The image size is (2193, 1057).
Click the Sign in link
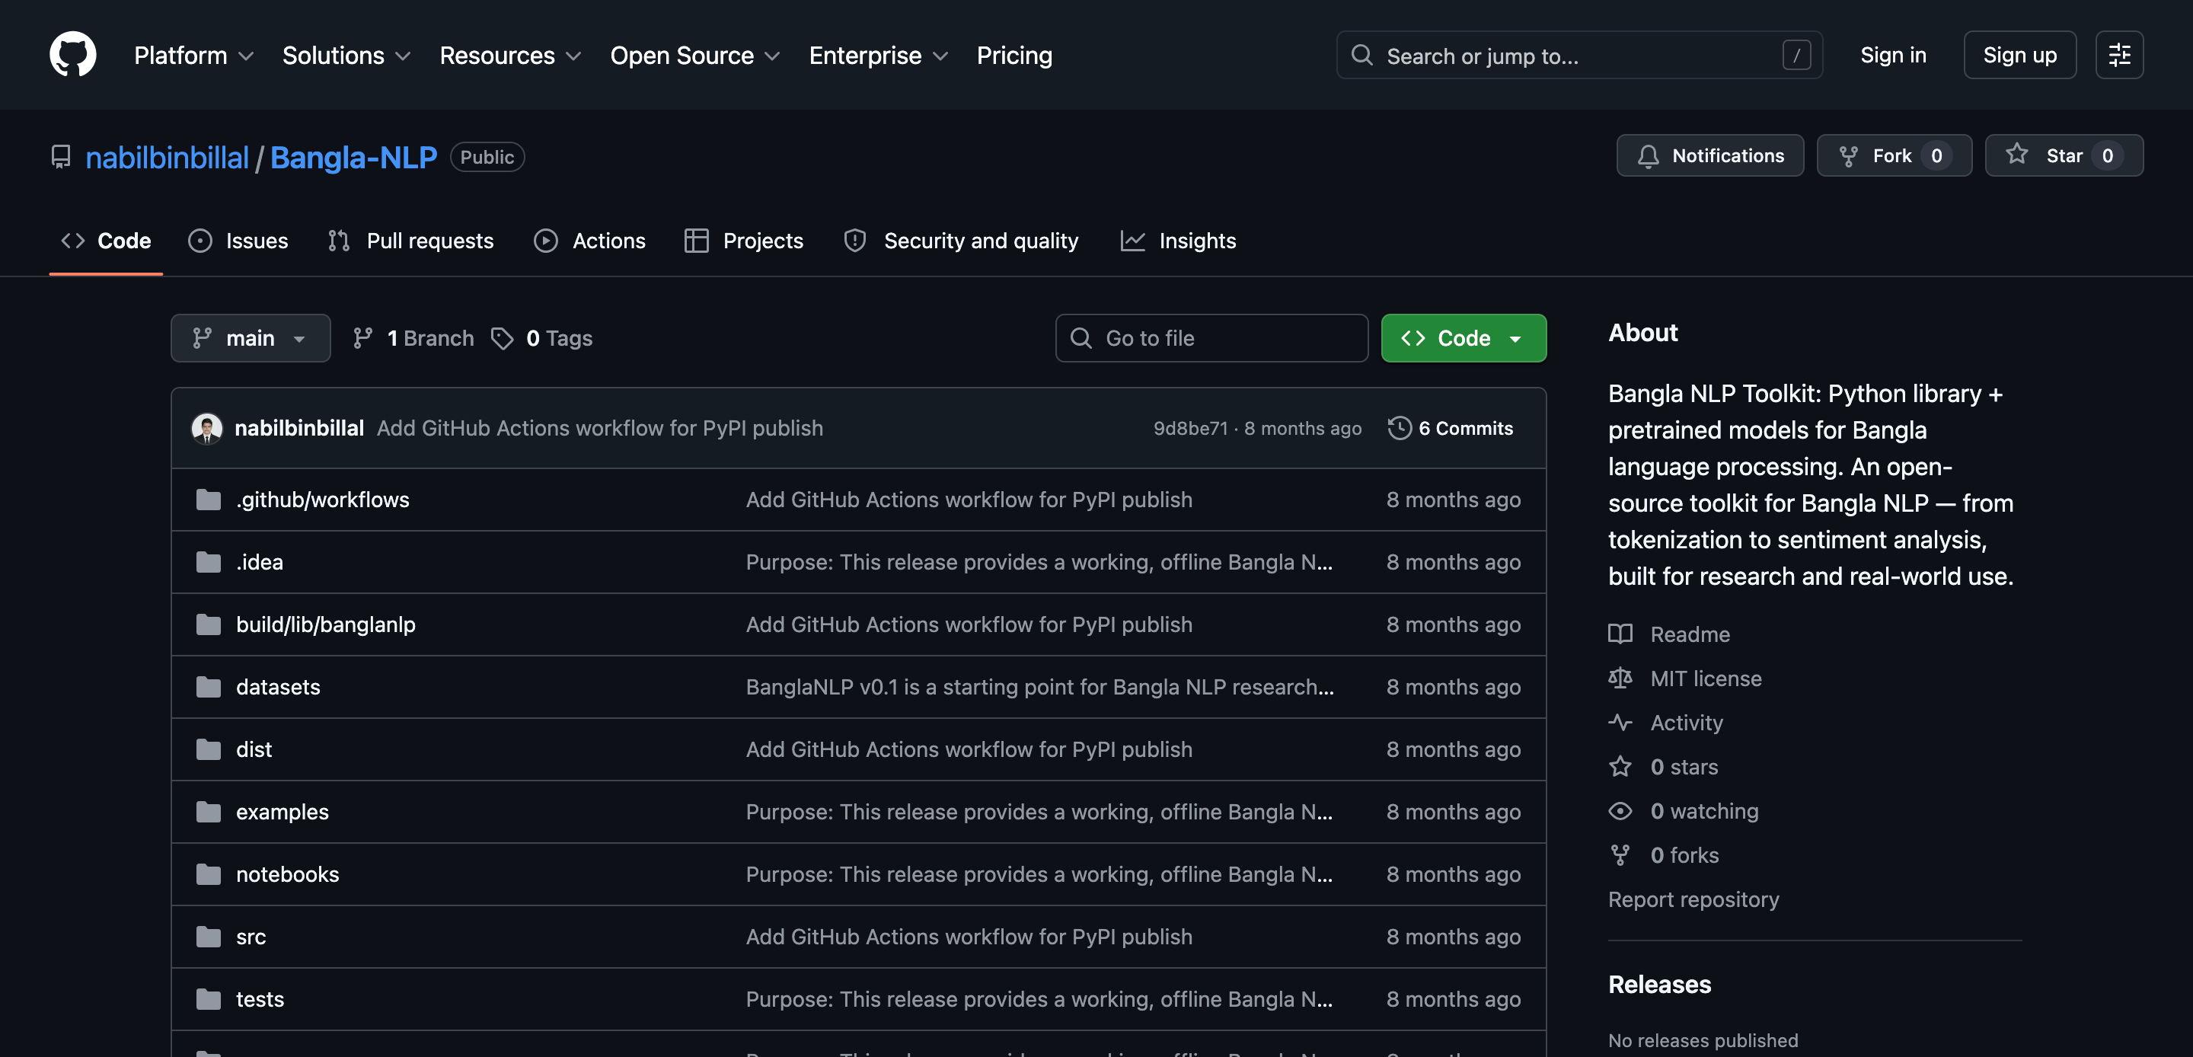1892,56
